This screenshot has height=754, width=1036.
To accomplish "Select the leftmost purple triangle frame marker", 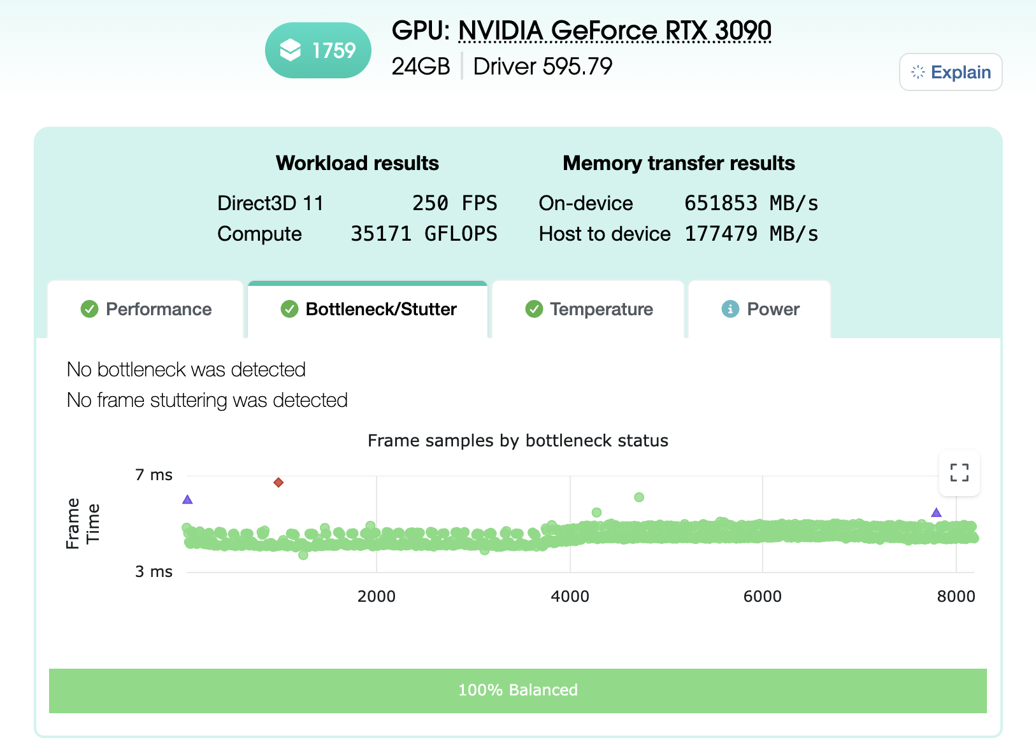I will [x=187, y=500].
